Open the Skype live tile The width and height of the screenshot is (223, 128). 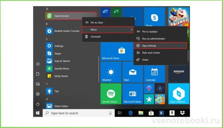(154, 17)
